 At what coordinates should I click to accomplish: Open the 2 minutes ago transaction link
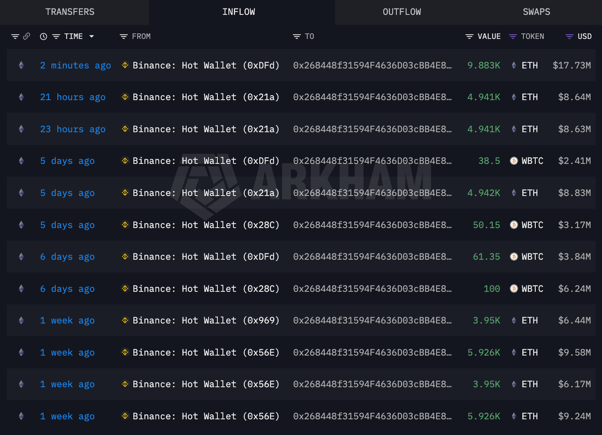76,65
